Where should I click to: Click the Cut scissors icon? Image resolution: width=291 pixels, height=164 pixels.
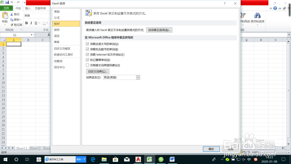[12, 14]
